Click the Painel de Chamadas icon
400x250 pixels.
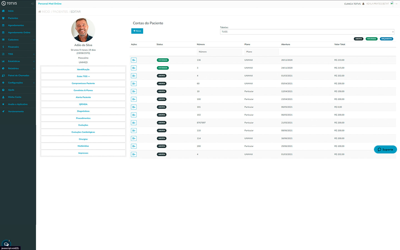click(3, 76)
